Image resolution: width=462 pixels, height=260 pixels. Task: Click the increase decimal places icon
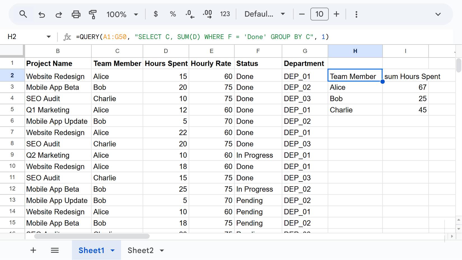point(207,14)
